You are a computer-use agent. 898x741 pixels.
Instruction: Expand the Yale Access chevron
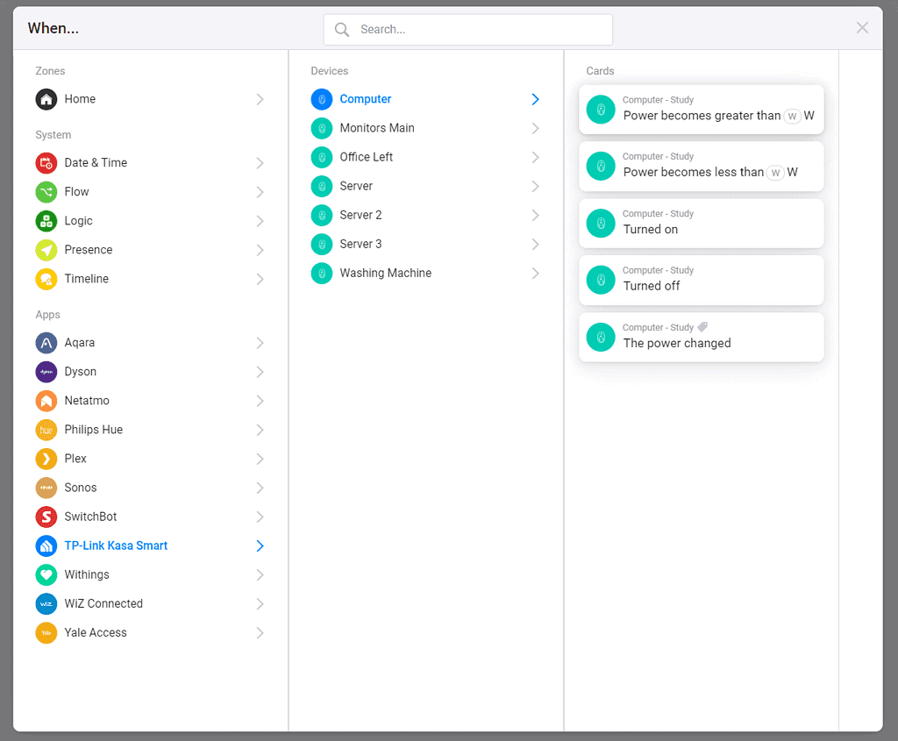point(260,632)
